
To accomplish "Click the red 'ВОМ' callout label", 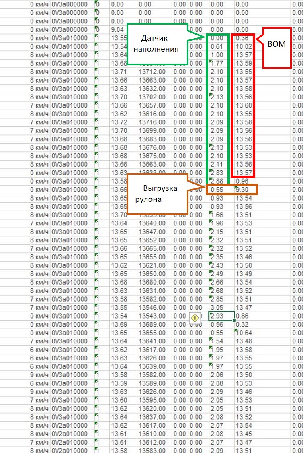I will 276,45.
